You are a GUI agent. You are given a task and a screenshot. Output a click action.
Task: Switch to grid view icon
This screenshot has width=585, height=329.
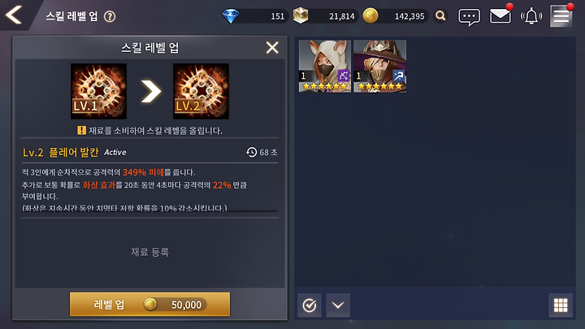pos(561,305)
